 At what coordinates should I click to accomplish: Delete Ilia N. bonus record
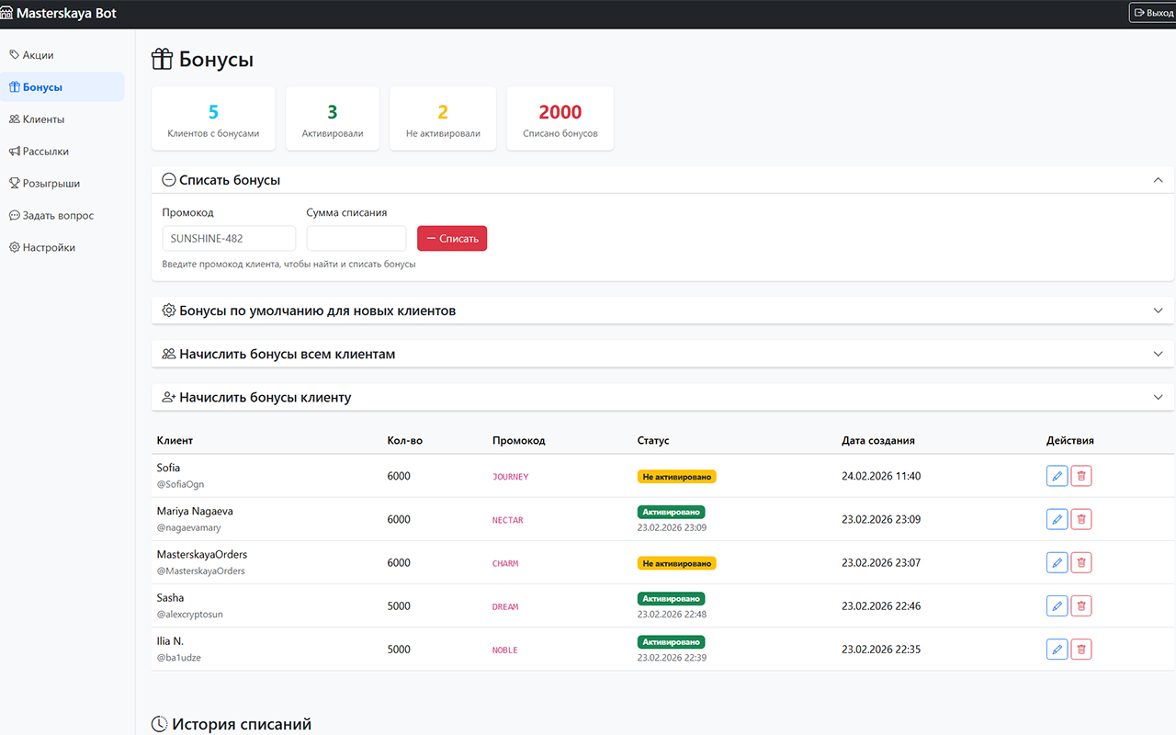coord(1081,649)
